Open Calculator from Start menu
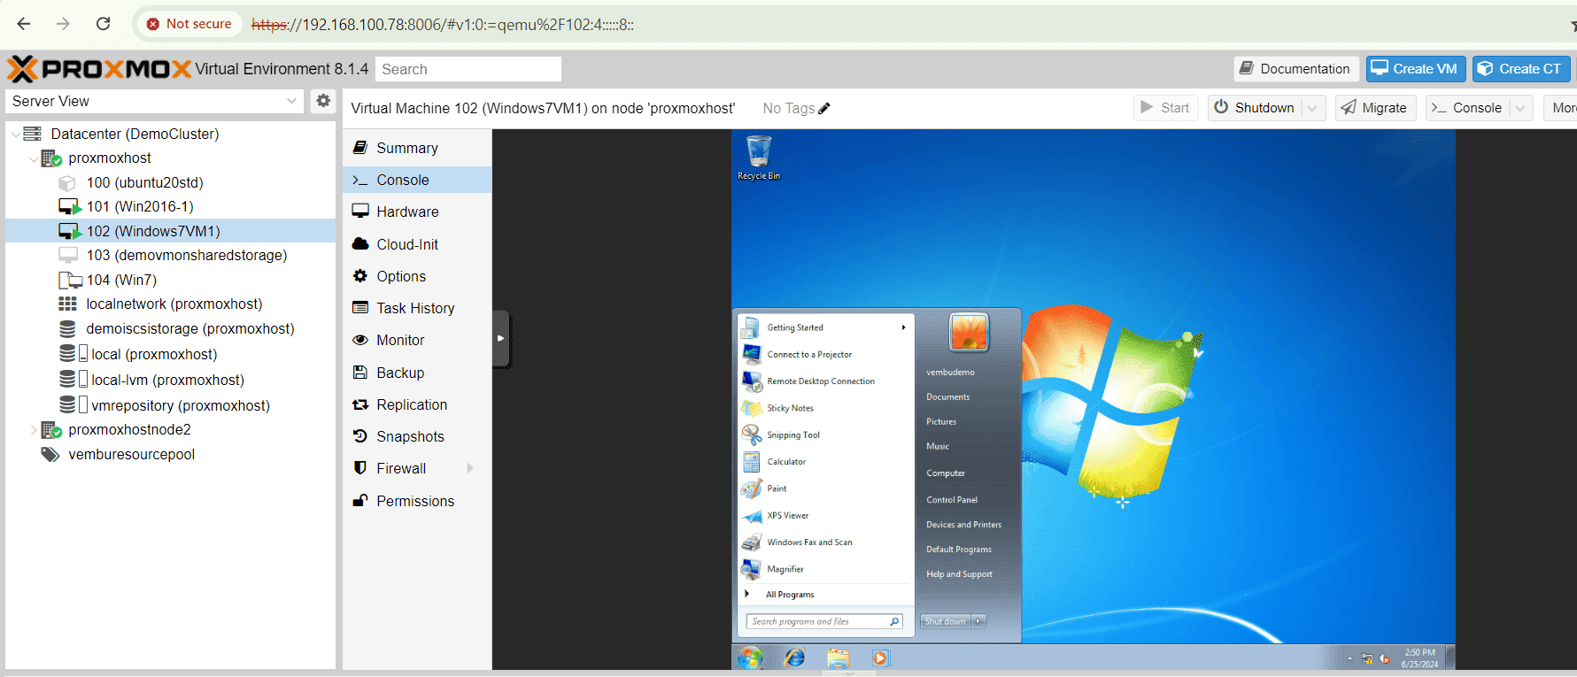The image size is (1577, 677). point(823,462)
